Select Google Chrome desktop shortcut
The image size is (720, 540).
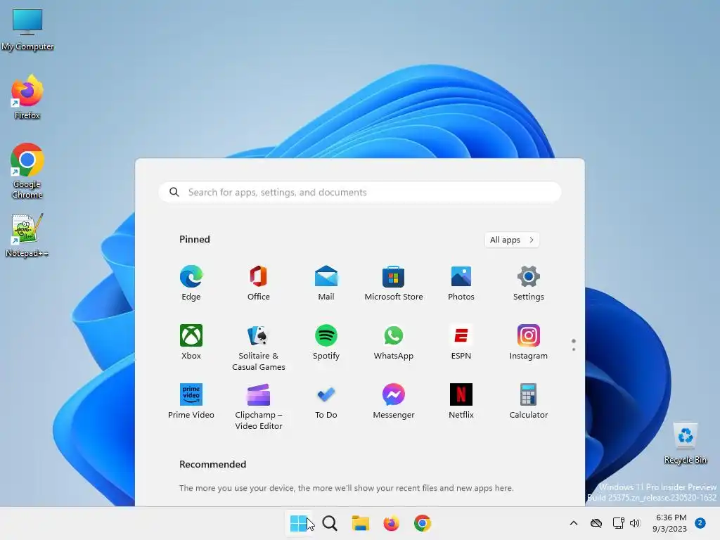point(27,171)
